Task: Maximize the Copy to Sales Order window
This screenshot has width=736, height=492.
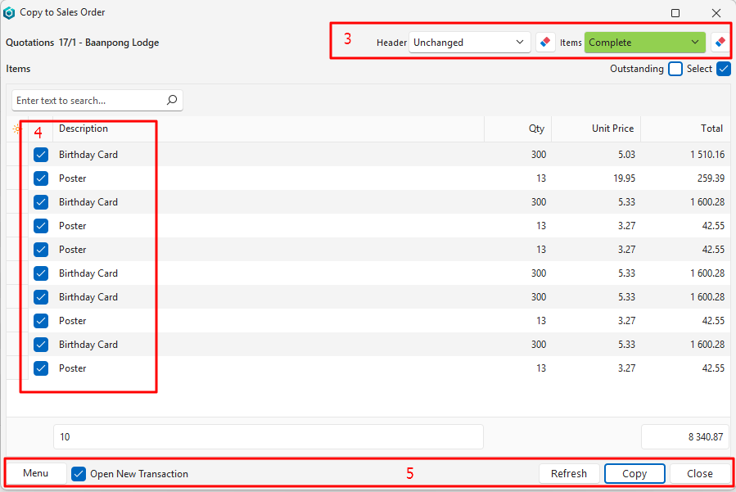Action: click(675, 13)
